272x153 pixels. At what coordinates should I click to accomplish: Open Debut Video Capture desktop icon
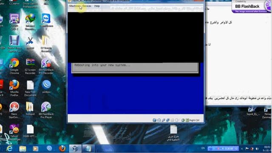(x=14, y=44)
